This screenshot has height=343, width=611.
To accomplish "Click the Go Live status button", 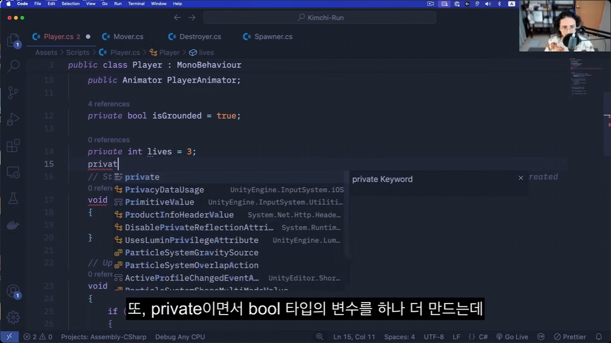I will click(x=512, y=337).
